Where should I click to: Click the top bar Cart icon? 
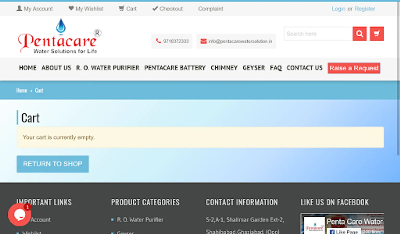tap(121, 9)
